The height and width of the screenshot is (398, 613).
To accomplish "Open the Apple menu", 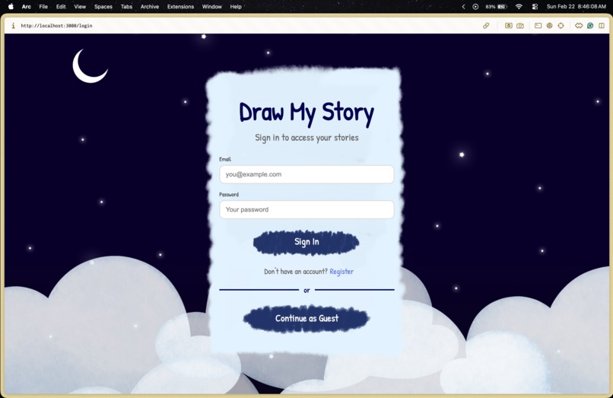I will 11,6.
